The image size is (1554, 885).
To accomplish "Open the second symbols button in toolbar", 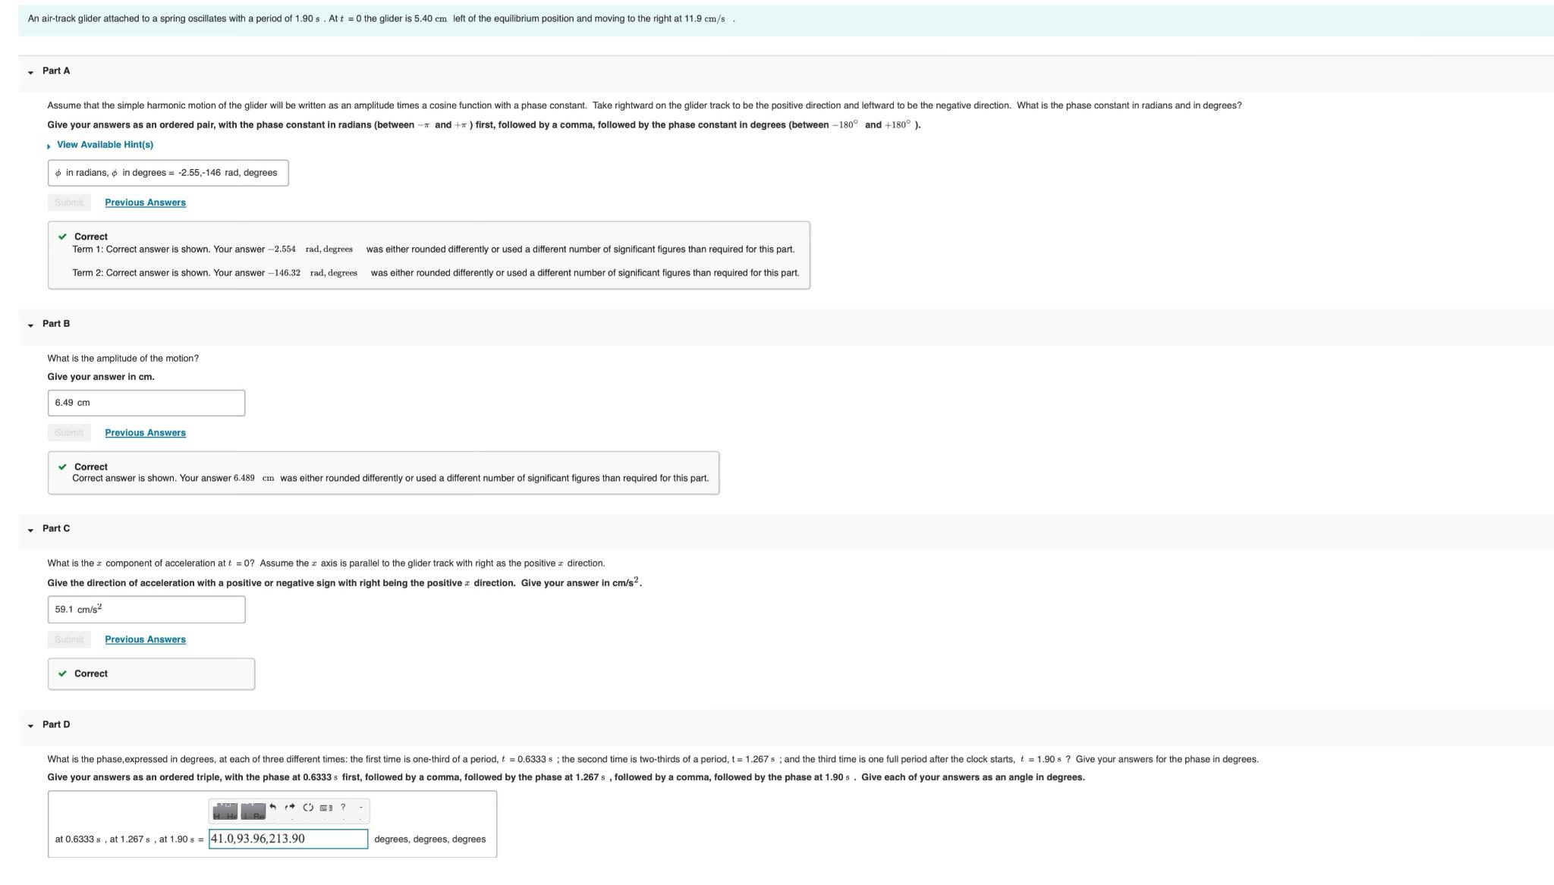I will [x=253, y=811].
